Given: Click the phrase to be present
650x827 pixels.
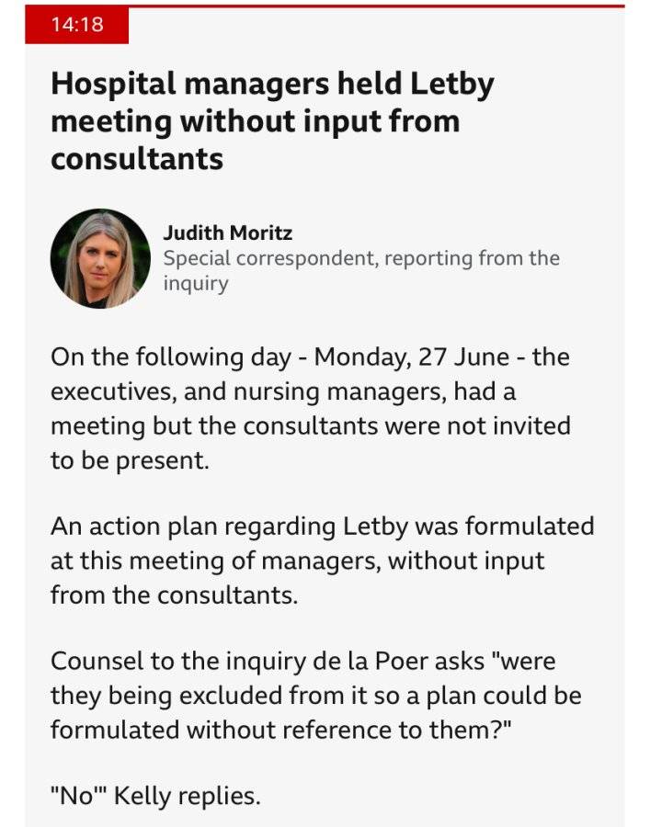Looking at the screenshot, I should pos(130,461).
